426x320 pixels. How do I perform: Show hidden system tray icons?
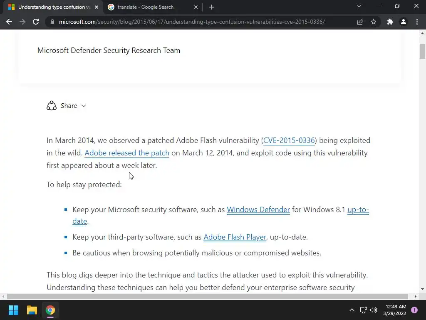[x=352, y=310]
